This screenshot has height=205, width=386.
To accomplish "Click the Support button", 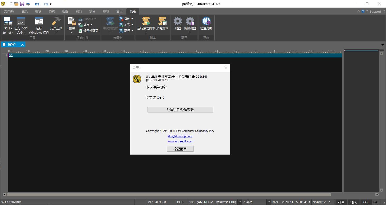I will (x=375, y=12).
